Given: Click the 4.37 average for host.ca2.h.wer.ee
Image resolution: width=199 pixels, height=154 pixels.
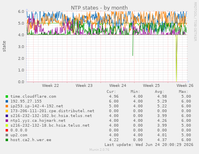Looking at the screenshot, I should (162, 140).
